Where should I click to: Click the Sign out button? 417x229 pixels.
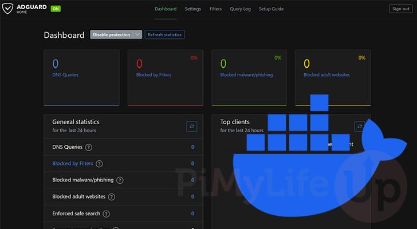click(x=401, y=9)
